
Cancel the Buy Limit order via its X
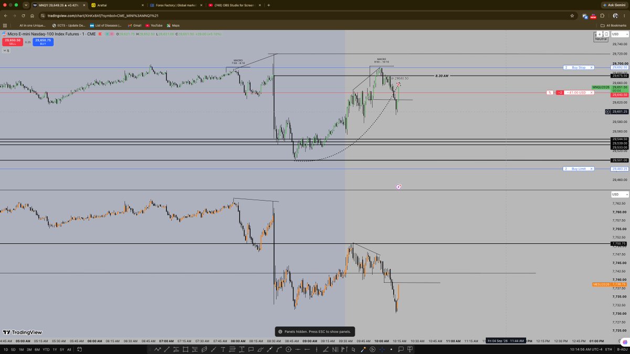coord(592,169)
